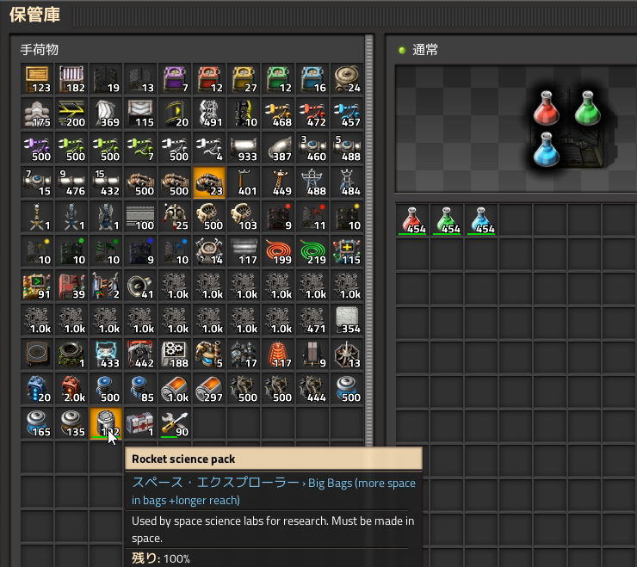This screenshot has width=637, height=567.
Task: Pick the small electric pole stack of 401
Action: coord(244,182)
